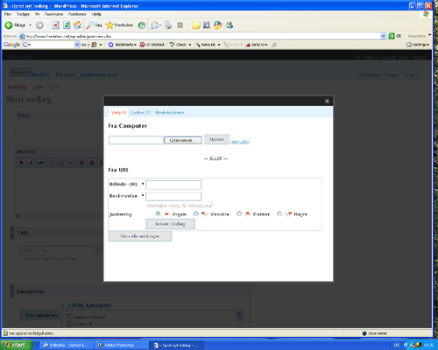
Task: Click the Search magnifier icon
Action: click(89, 25)
